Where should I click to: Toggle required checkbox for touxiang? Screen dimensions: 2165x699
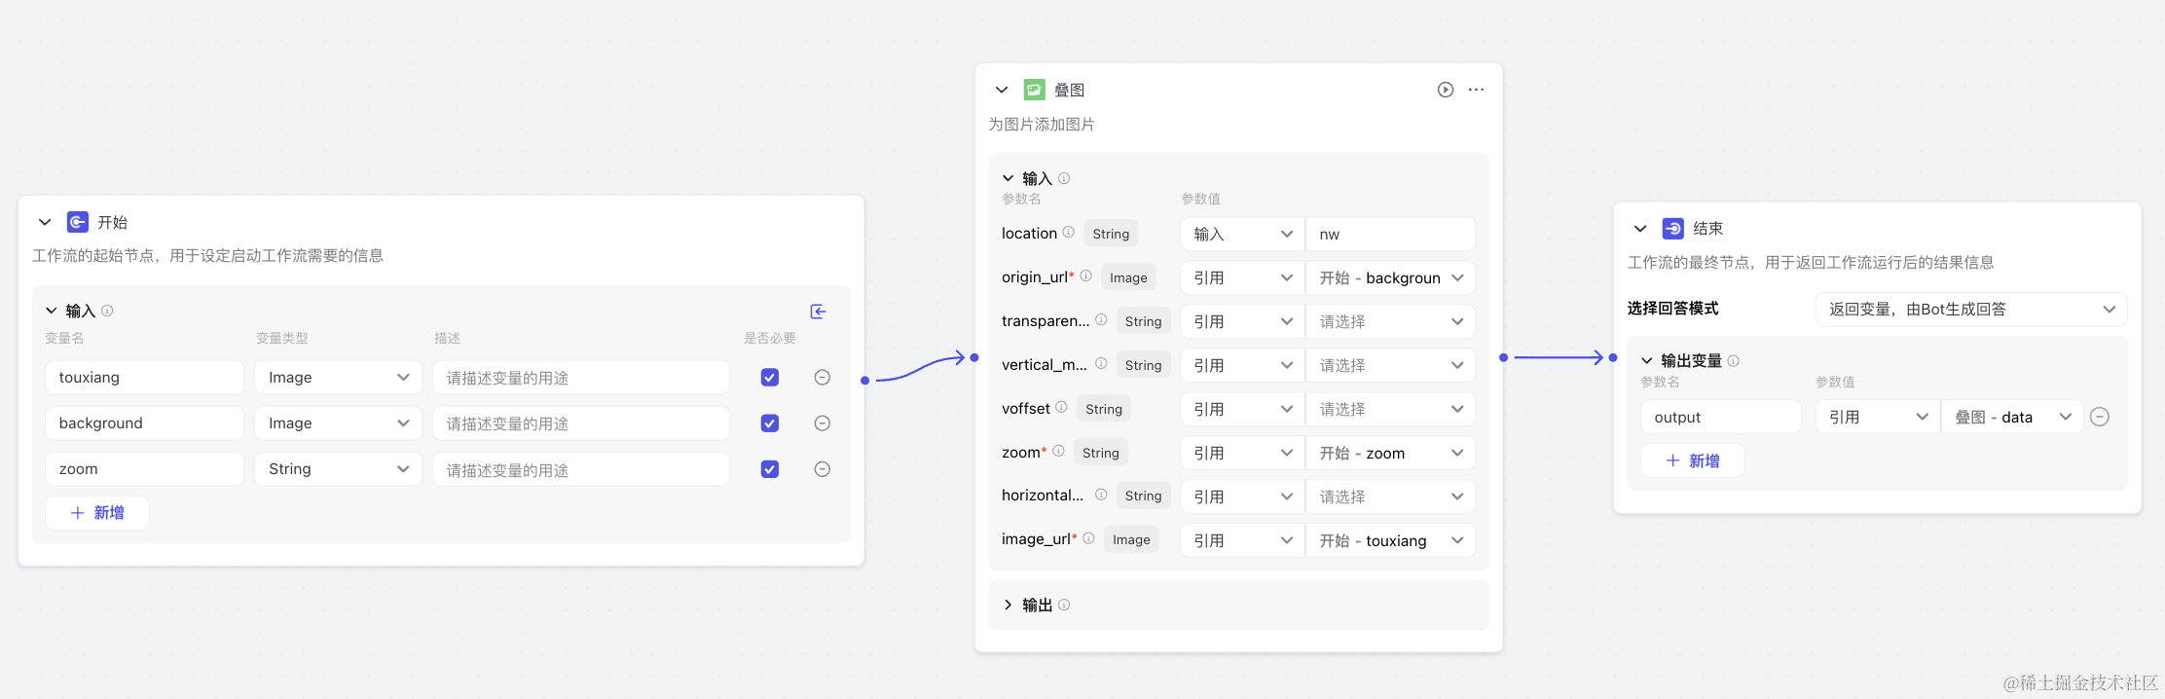[769, 377]
